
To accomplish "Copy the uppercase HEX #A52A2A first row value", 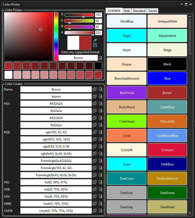I will [x=95, y=104].
